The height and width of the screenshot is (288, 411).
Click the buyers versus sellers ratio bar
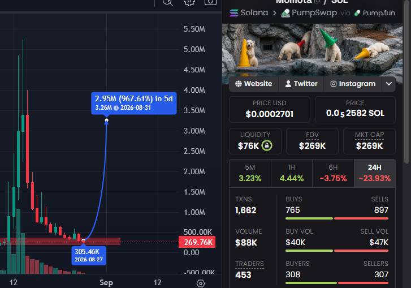[x=337, y=283]
